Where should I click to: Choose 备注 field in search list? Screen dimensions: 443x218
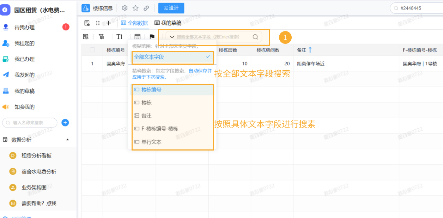click(172, 116)
